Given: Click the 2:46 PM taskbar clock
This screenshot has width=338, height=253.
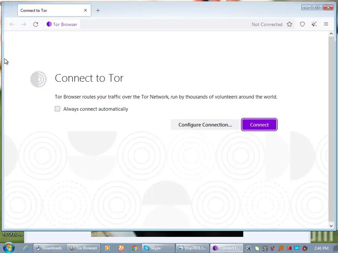Looking at the screenshot, I should [x=321, y=248].
